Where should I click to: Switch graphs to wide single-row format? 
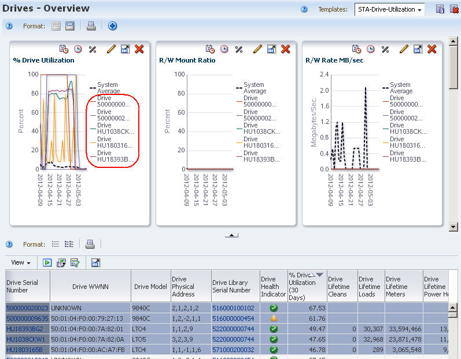pyautogui.click(x=70, y=26)
